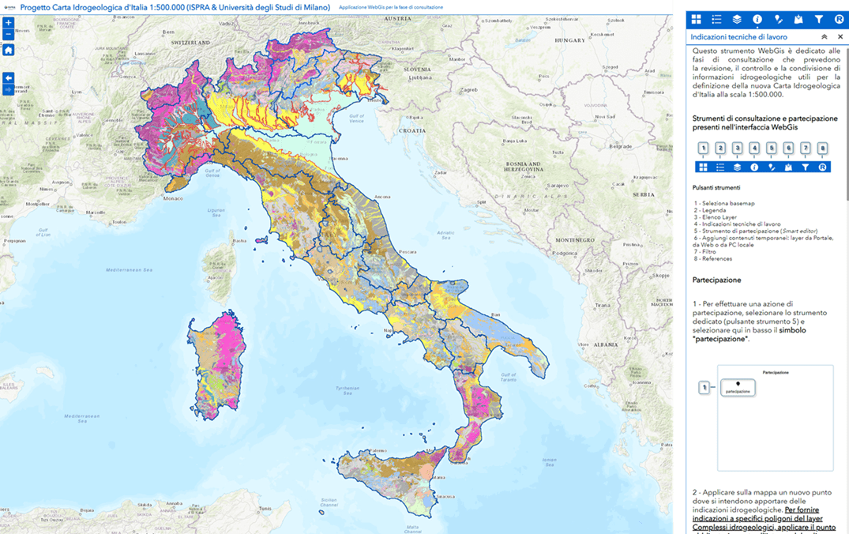This screenshot has height=534, width=849.
Task: Go forward to next map extent
Action: pos(9,90)
